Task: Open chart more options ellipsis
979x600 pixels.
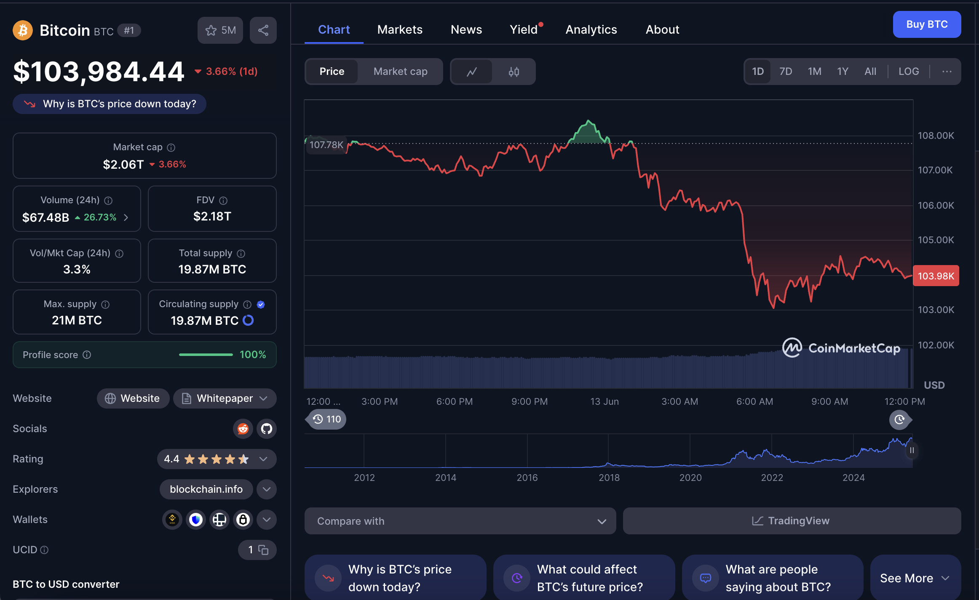Action: [x=947, y=72]
